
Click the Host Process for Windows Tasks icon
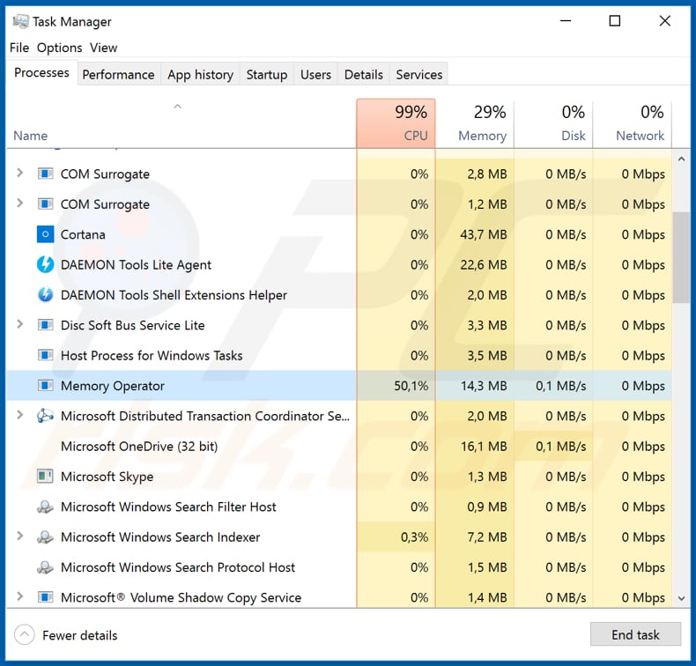point(45,355)
